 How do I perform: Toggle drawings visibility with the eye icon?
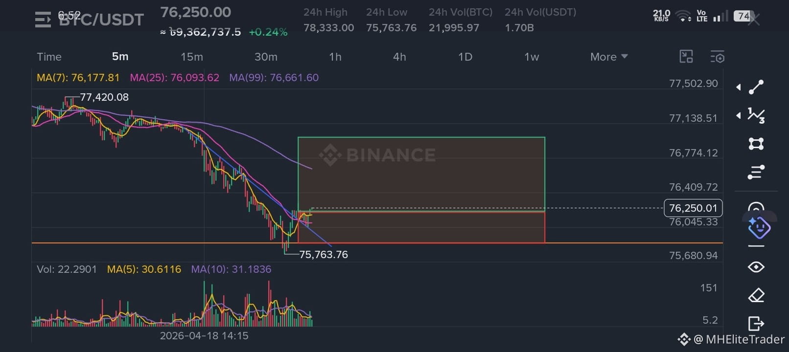[x=756, y=267]
